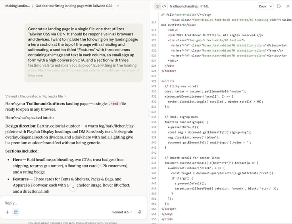Click 'navbar.classList.toggle' code line 532
This screenshot has width=292, height=224.
coord(215,102)
